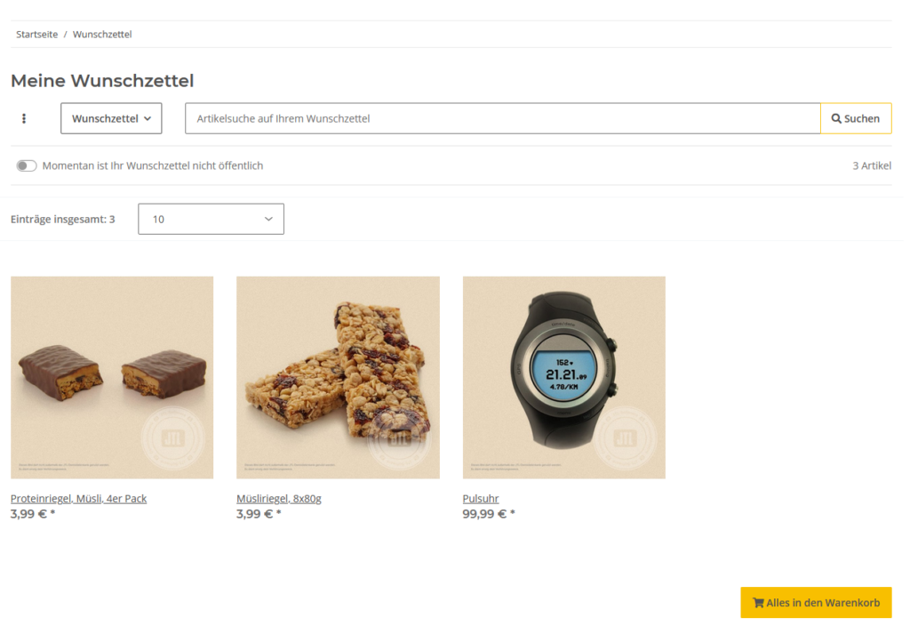Open the Proteinriegel, Müsli, 4er Pack product link
The width and height of the screenshot is (910, 634).
pos(78,499)
